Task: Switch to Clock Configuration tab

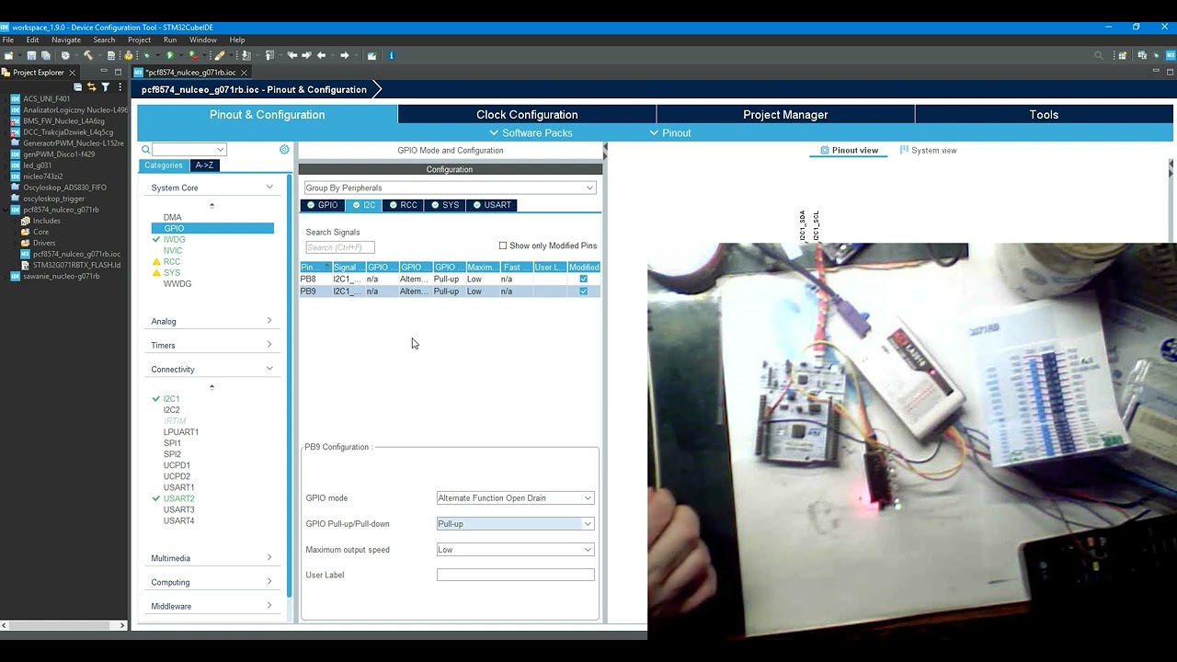Action: (527, 114)
